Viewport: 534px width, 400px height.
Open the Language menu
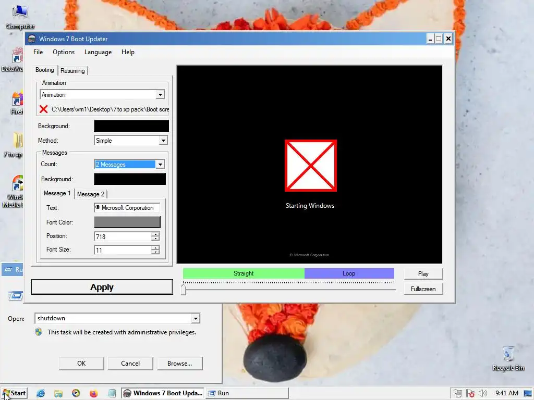click(98, 52)
